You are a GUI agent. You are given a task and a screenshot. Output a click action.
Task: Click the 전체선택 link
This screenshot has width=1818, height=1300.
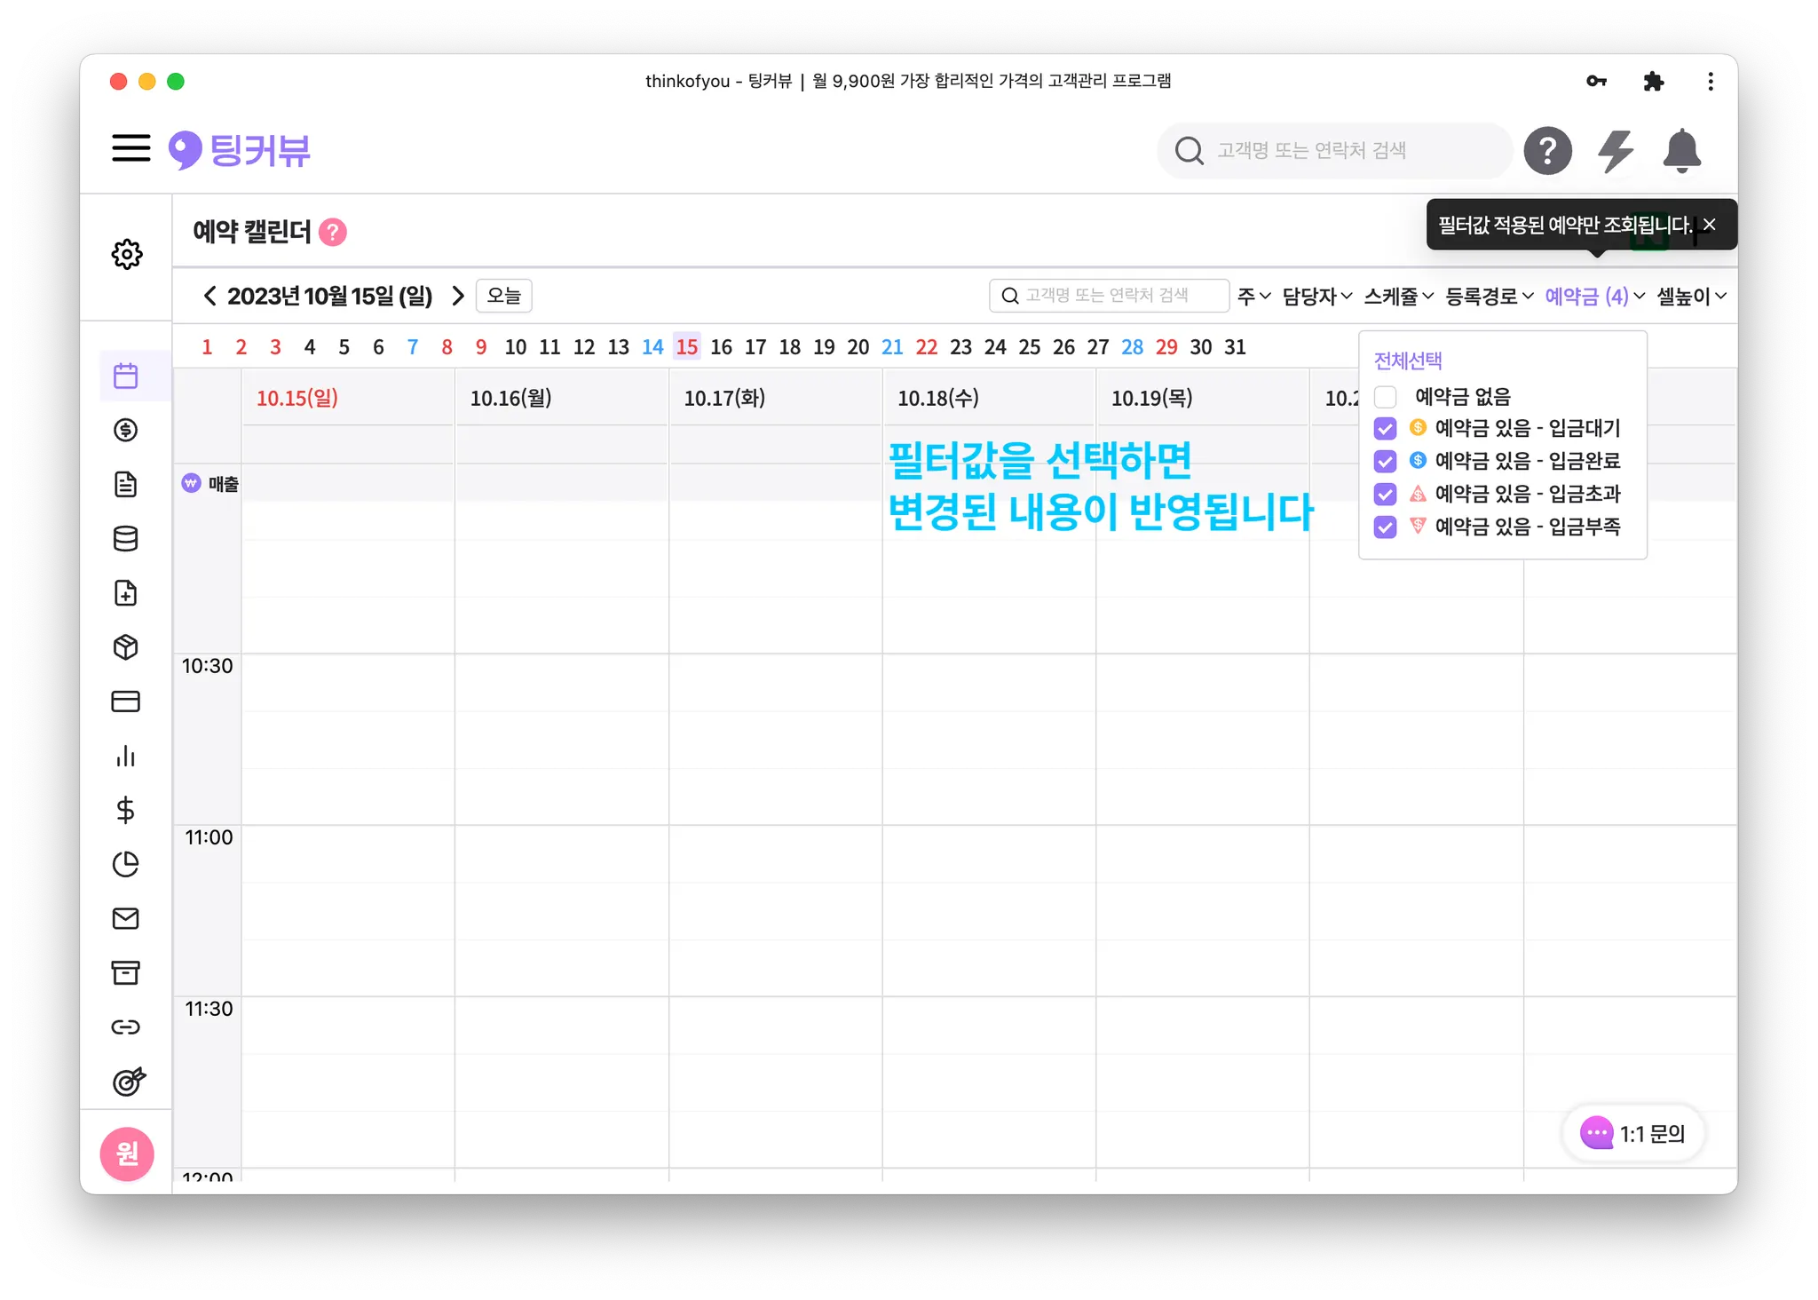click(x=1408, y=361)
